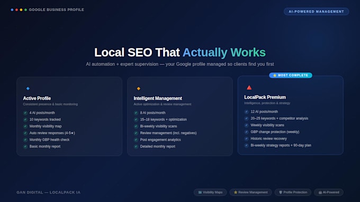This screenshot has width=360, height=202.
Task: Click the red triangle LocalPack Premium icon
Action: coord(249,88)
